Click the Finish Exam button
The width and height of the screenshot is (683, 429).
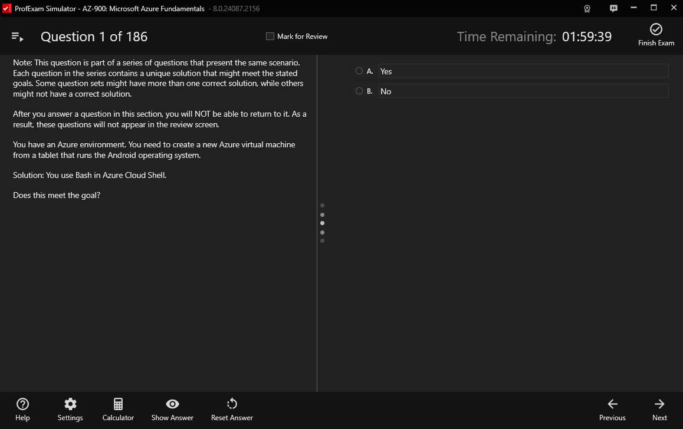pyautogui.click(x=656, y=35)
